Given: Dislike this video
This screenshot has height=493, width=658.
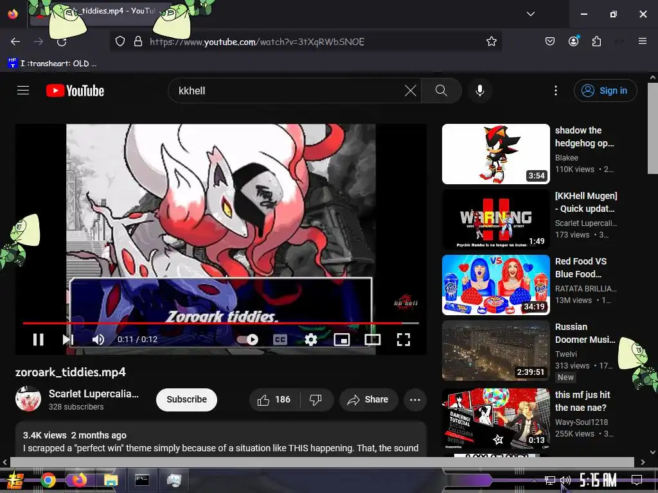Looking at the screenshot, I should (316, 399).
